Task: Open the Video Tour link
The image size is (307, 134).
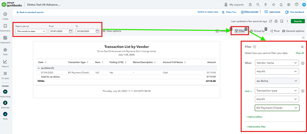Action: point(229,12)
